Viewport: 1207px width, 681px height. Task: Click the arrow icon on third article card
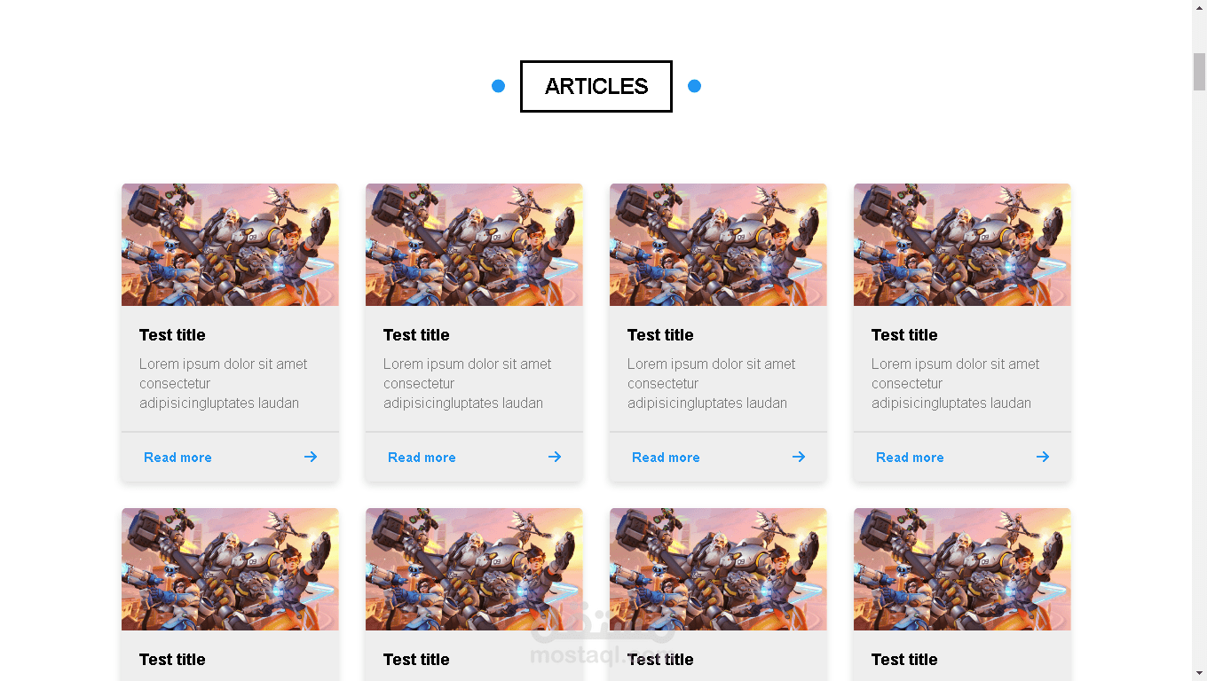coord(799,457)
